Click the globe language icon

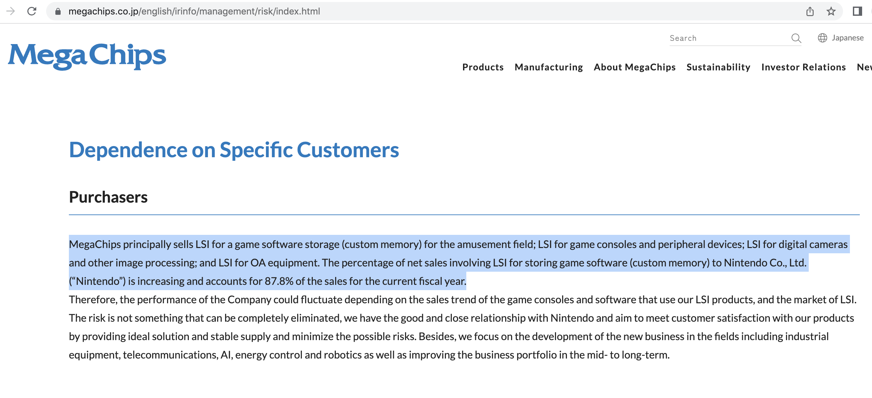click(822, 38)
